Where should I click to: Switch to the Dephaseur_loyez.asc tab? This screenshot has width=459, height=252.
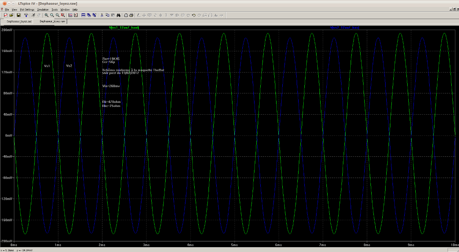click(x=18, y=22)
